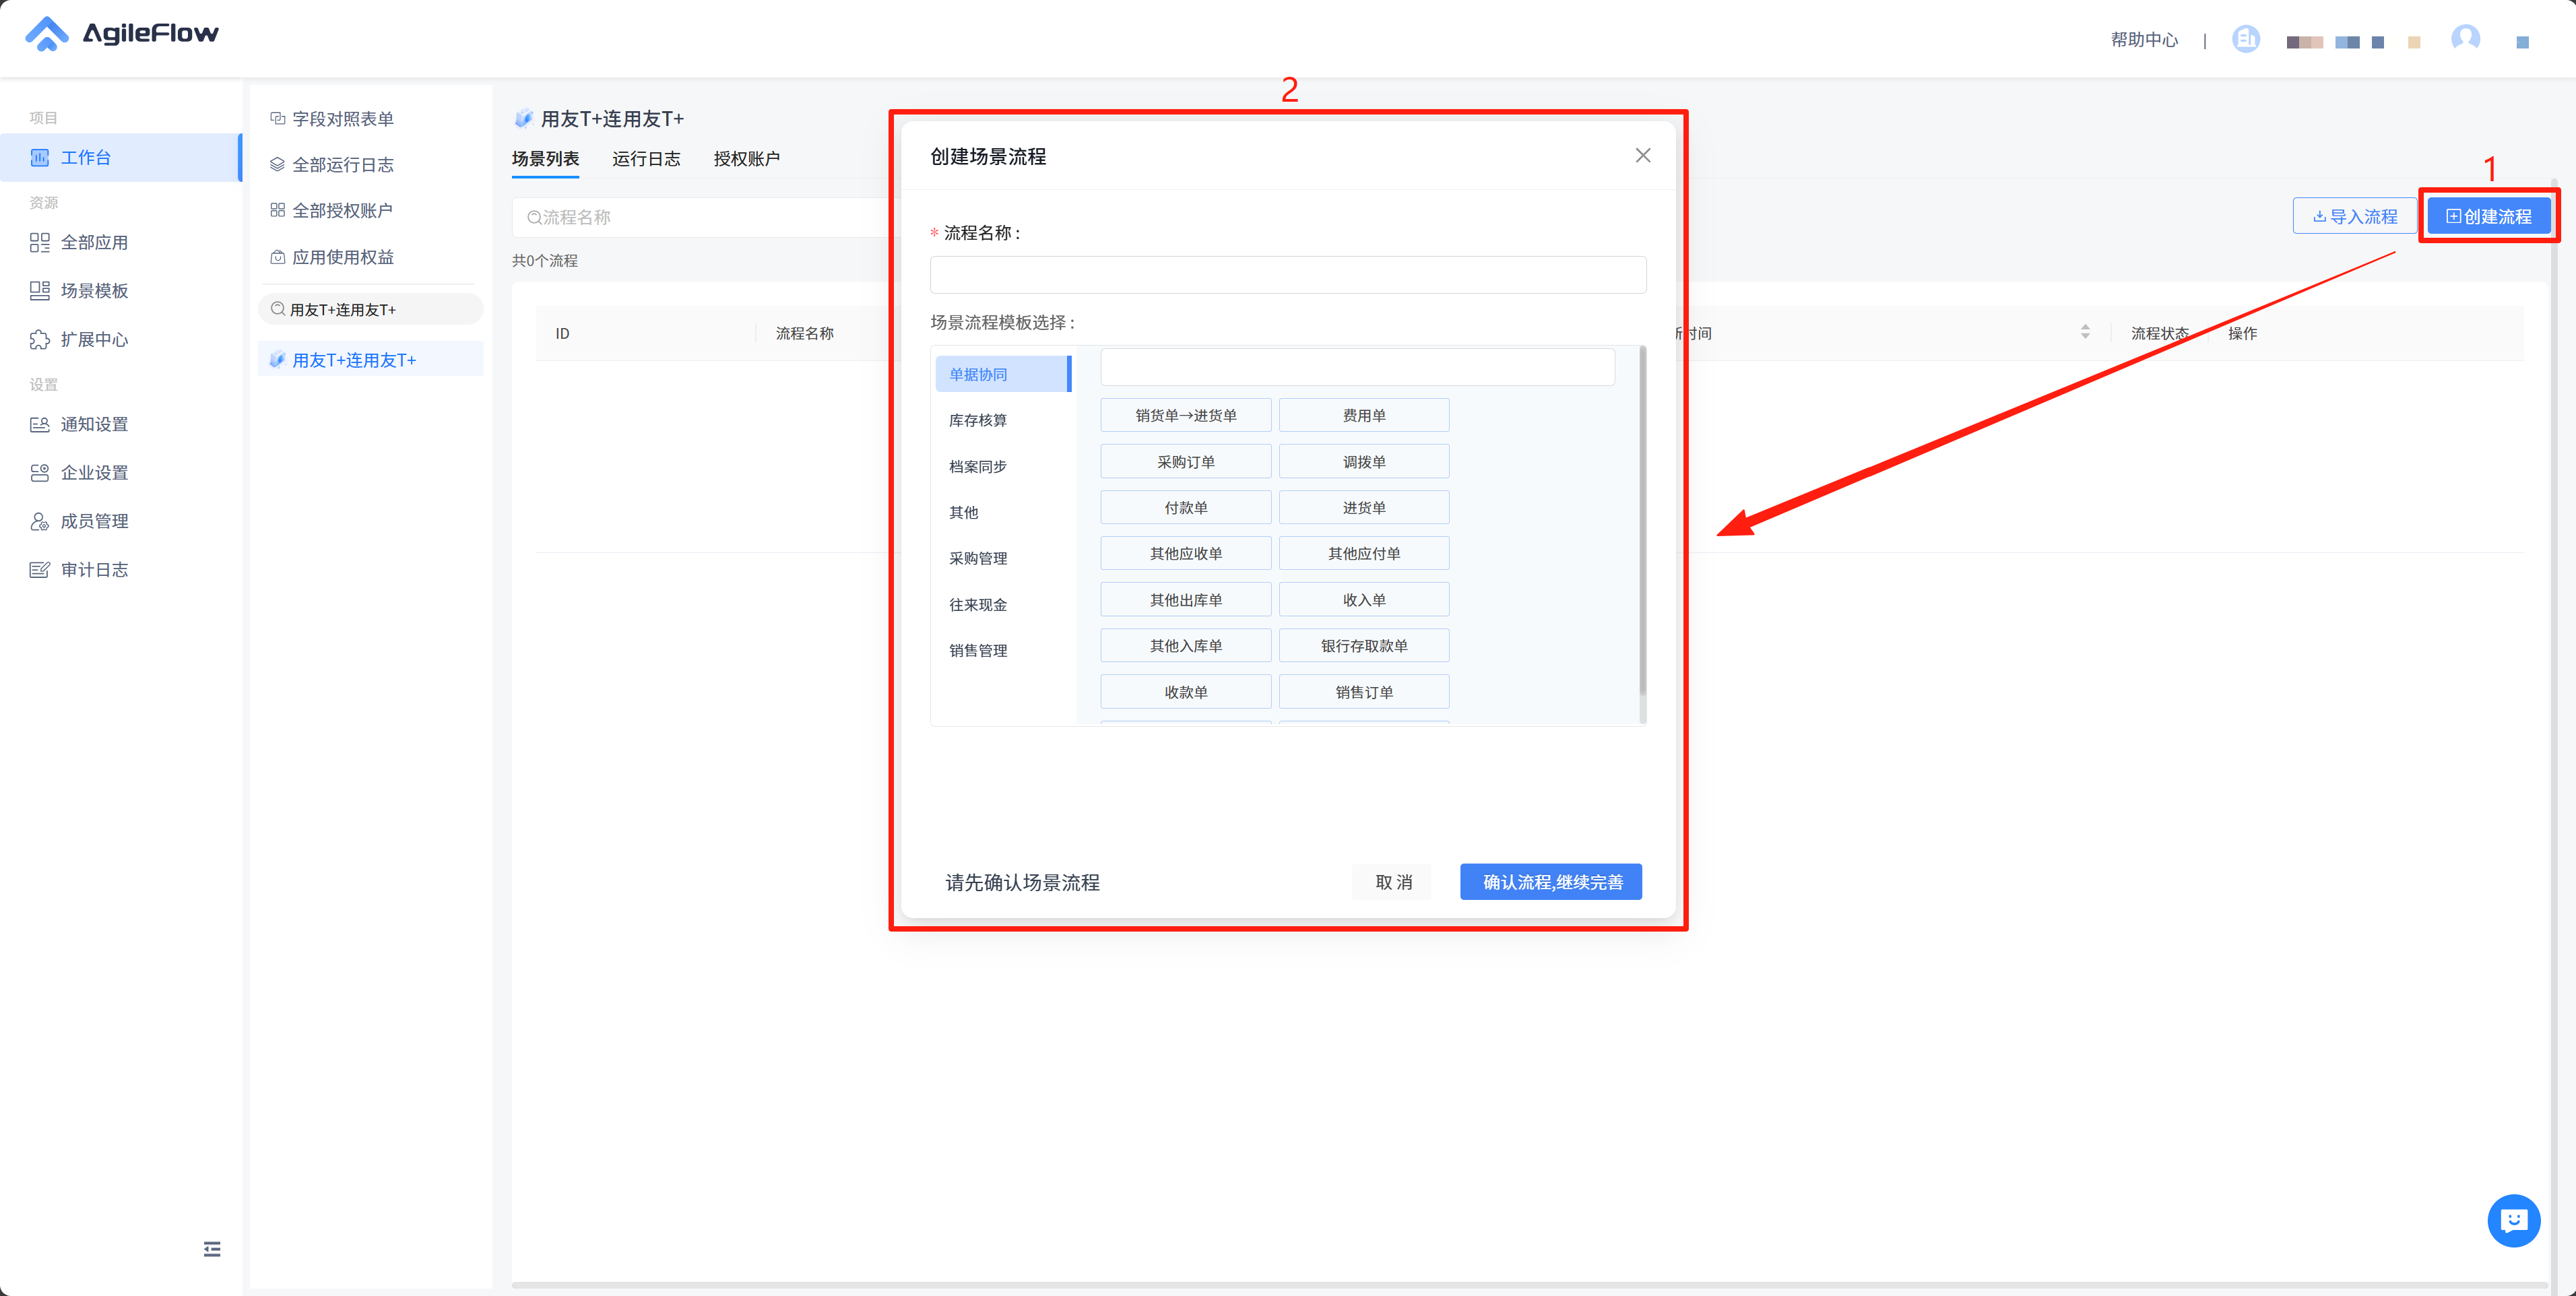
Task: Click the horizontal scrollbar at page bottom
Action: pyautogui.click(x=1529, y=1286)
